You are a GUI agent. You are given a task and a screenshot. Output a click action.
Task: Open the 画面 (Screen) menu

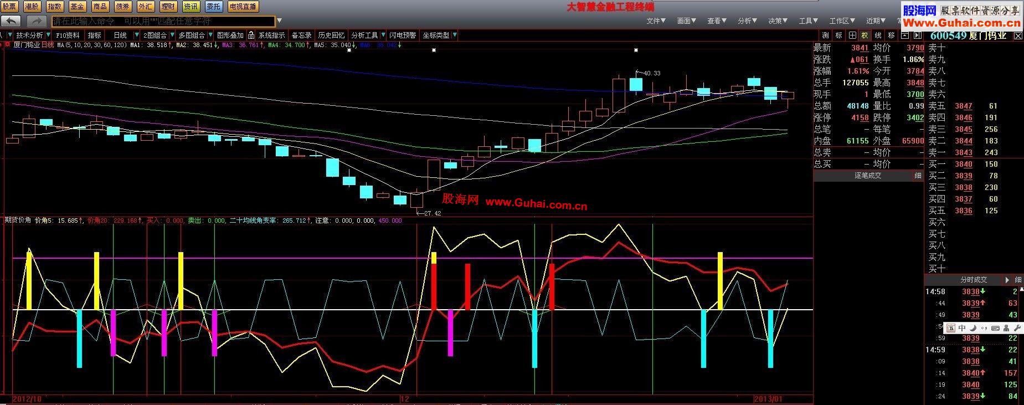pyautogui.click(x=687, y=21)
